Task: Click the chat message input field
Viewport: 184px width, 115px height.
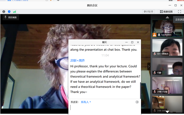Action: point(105,109)
